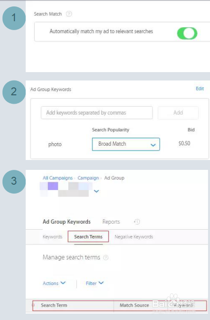This screenshot has height=320, width=210.
Task: Expand the Filter dropdown menu
Action: [95, 283]
